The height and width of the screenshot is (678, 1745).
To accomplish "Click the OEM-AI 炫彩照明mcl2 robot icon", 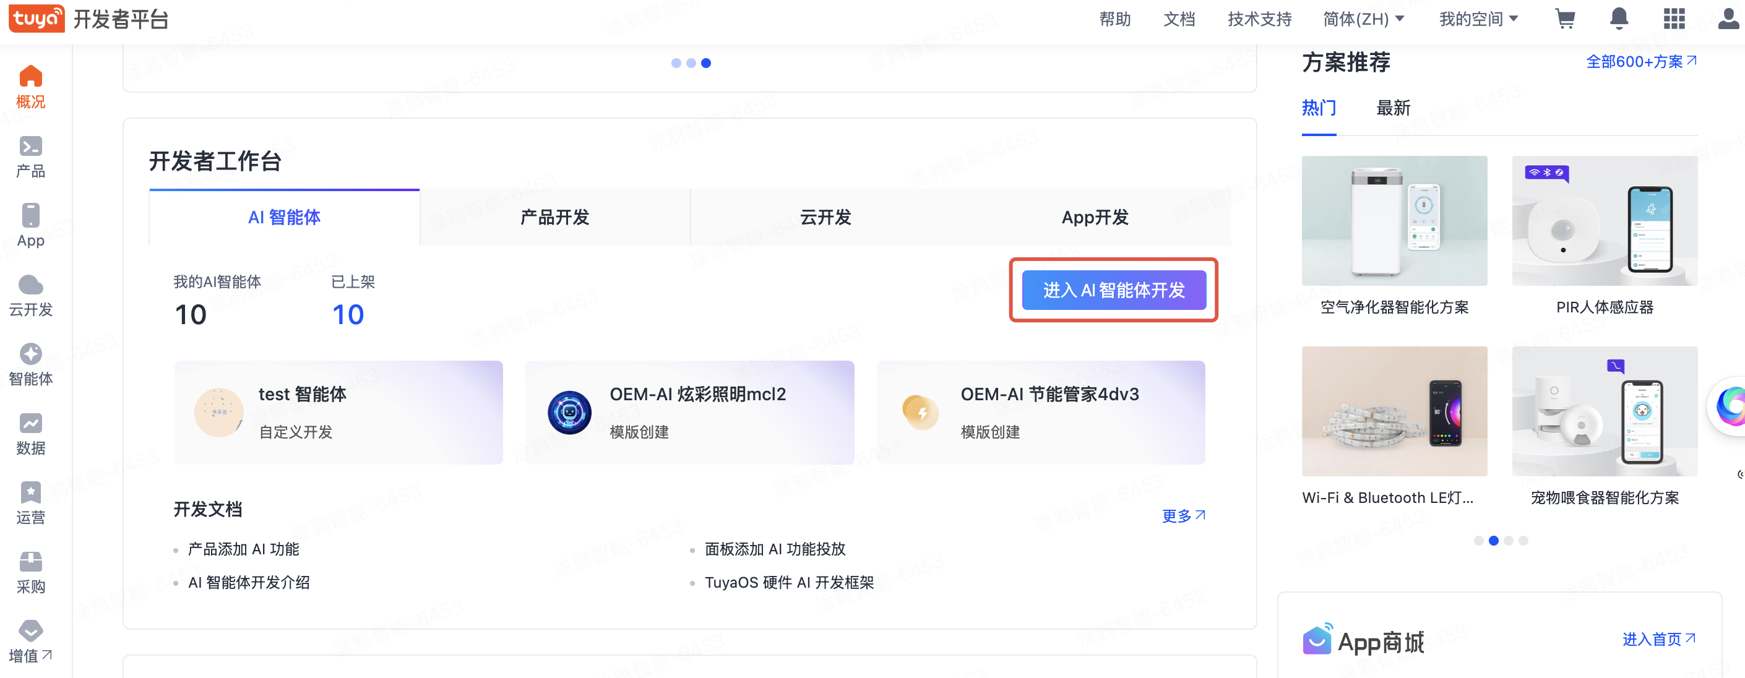I will [x=569, y=413].
